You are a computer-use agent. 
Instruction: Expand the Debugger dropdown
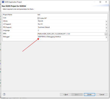click(x=106, y=37)
